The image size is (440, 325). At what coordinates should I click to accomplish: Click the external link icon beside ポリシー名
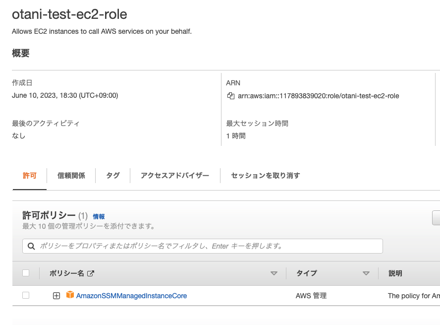point(90,273)
